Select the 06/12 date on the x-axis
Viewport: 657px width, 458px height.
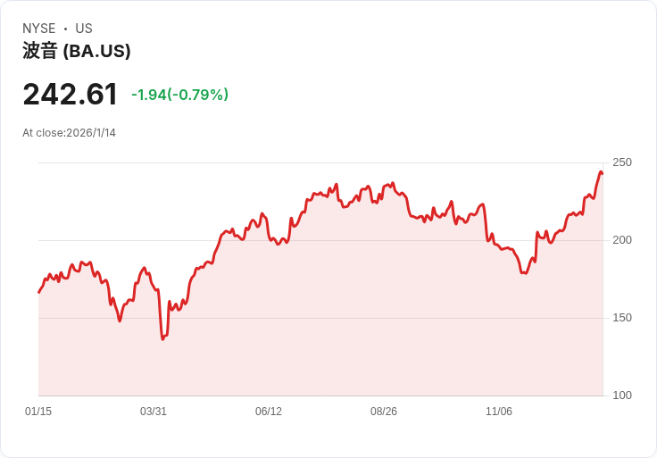click(269, 412)
